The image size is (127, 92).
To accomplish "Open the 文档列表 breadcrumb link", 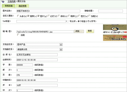I will point(12,1).
